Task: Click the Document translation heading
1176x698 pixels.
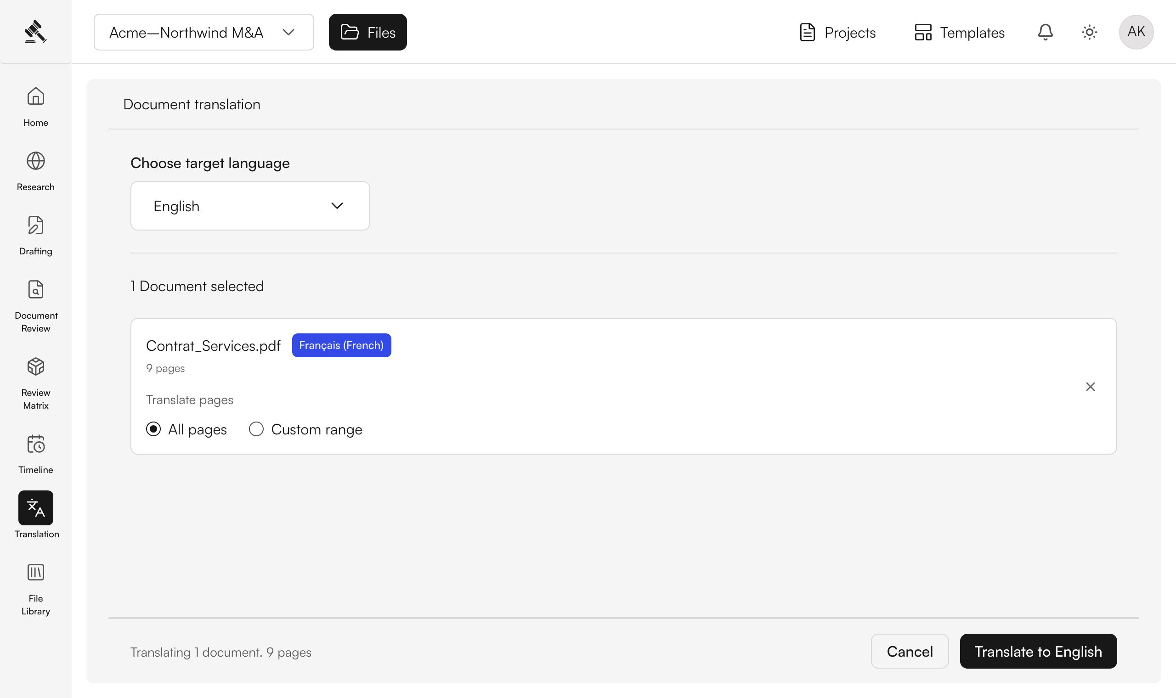Action: [x=192, y=104]
